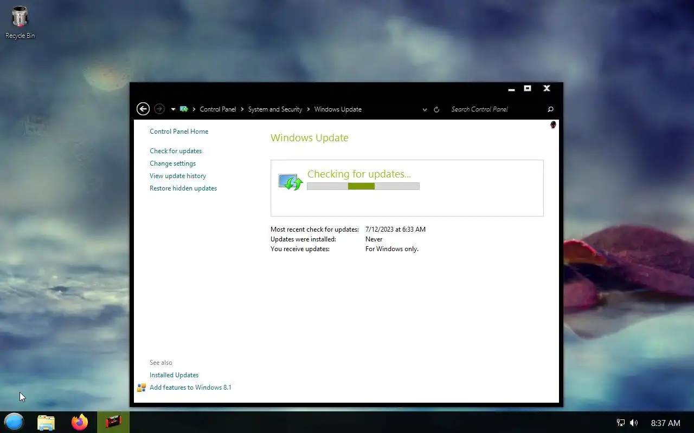The image size is (694, 433).
Task: Open Change settings link
Action: pos(172,163)
